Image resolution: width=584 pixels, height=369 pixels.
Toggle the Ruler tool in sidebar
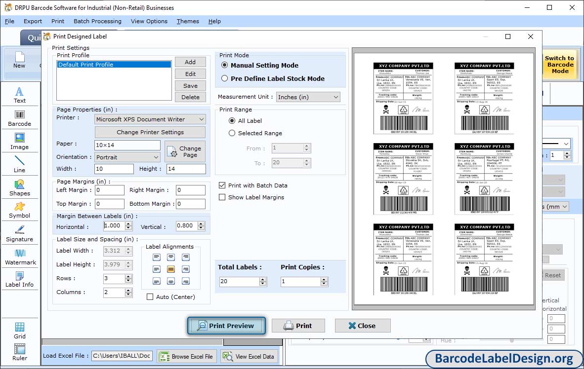pyautogui.click(x=19, y=353)
